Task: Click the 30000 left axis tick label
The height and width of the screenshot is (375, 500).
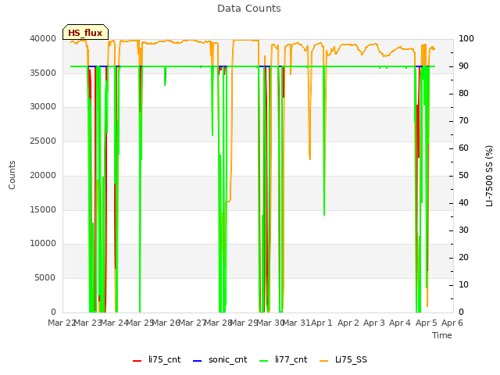Action: click(x=43, y=107)
